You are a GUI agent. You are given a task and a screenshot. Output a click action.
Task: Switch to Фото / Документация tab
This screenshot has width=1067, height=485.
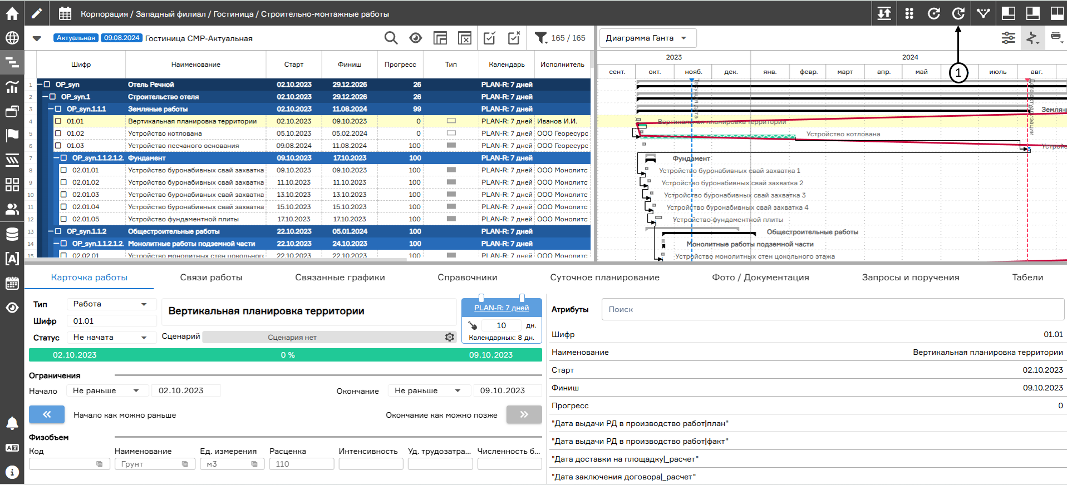coord(760,278)
